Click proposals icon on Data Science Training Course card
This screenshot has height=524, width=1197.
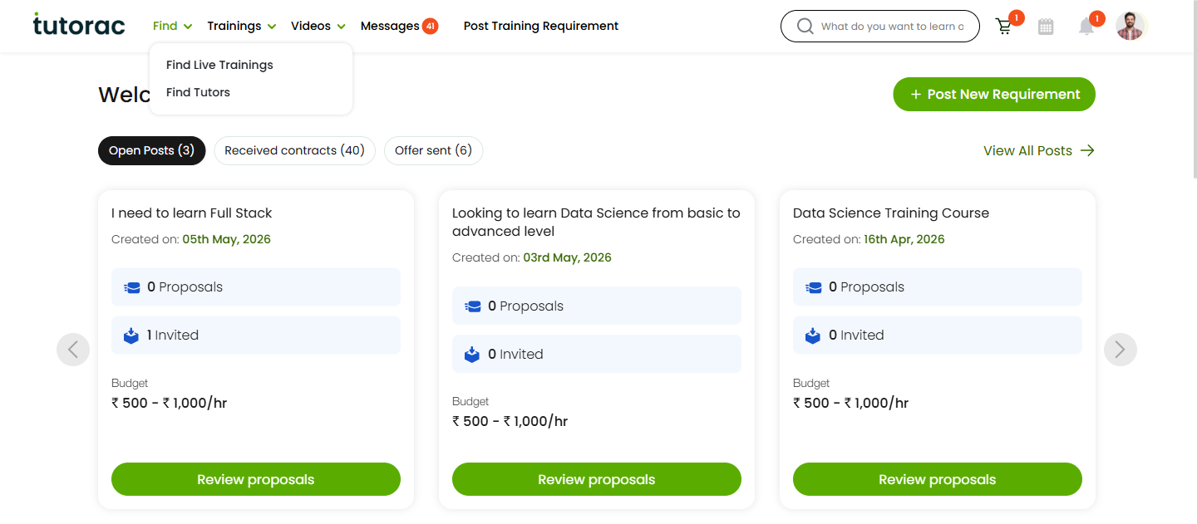click(x=814, y=287)
